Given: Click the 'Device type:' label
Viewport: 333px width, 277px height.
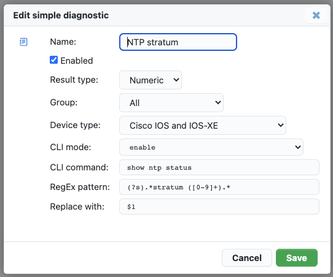Looking at the screenshot, I should [x=75, y=125].
